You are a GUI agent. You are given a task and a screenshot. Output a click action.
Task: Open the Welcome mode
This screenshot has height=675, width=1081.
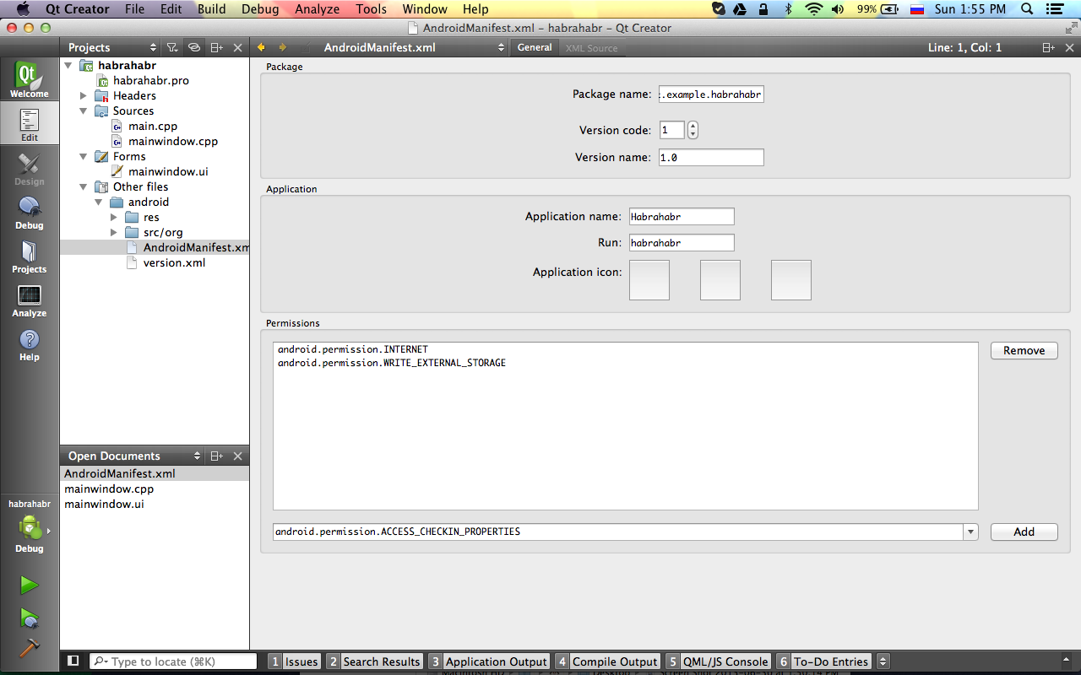[x=30, y=80]
